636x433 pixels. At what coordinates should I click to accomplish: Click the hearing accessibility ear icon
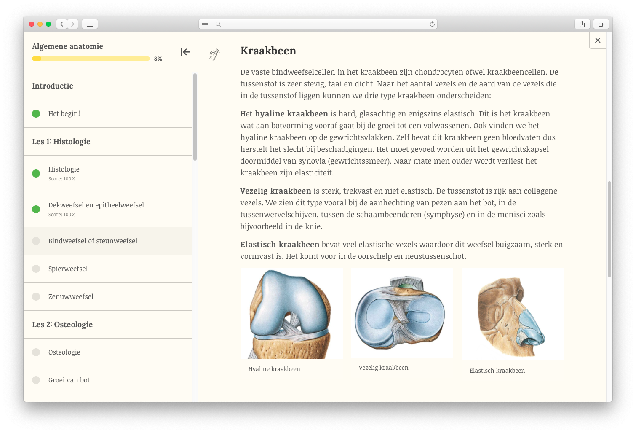pyautogui.click(x=214, y=55)
